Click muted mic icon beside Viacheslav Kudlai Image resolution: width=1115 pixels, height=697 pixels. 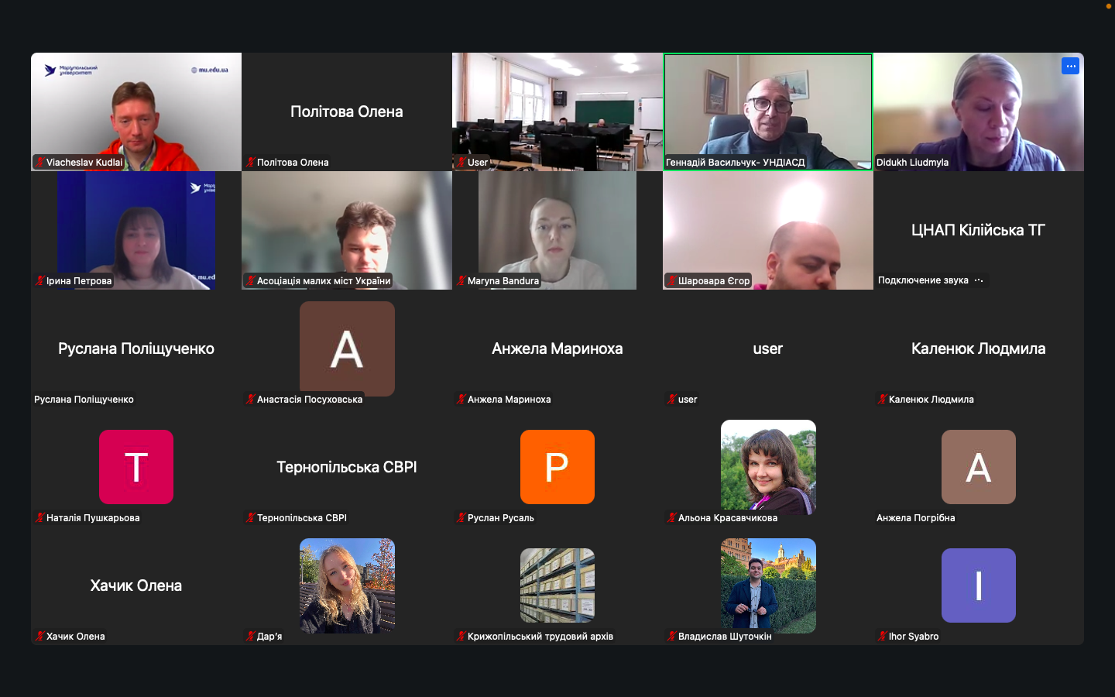pyautogui.click(x=39, y=163)
